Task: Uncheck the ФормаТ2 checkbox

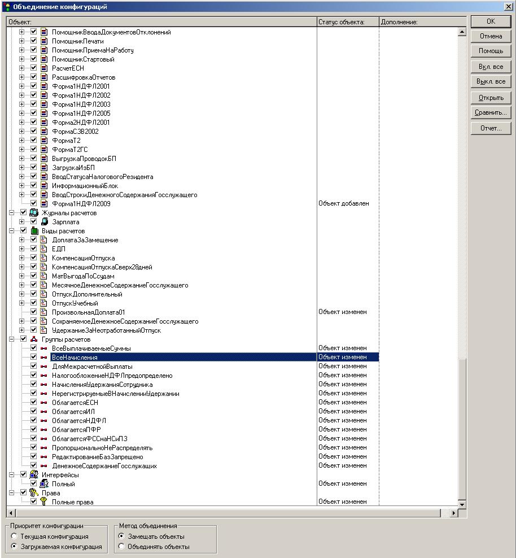Action: (x=33, y=140)
